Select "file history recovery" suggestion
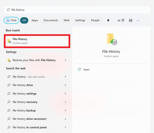This screenshot has height=133, width=154. pyautogui.click(x=25, y=102)
